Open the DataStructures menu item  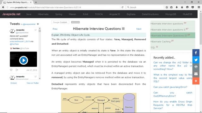pyautogui.click(x=150, y=14)
